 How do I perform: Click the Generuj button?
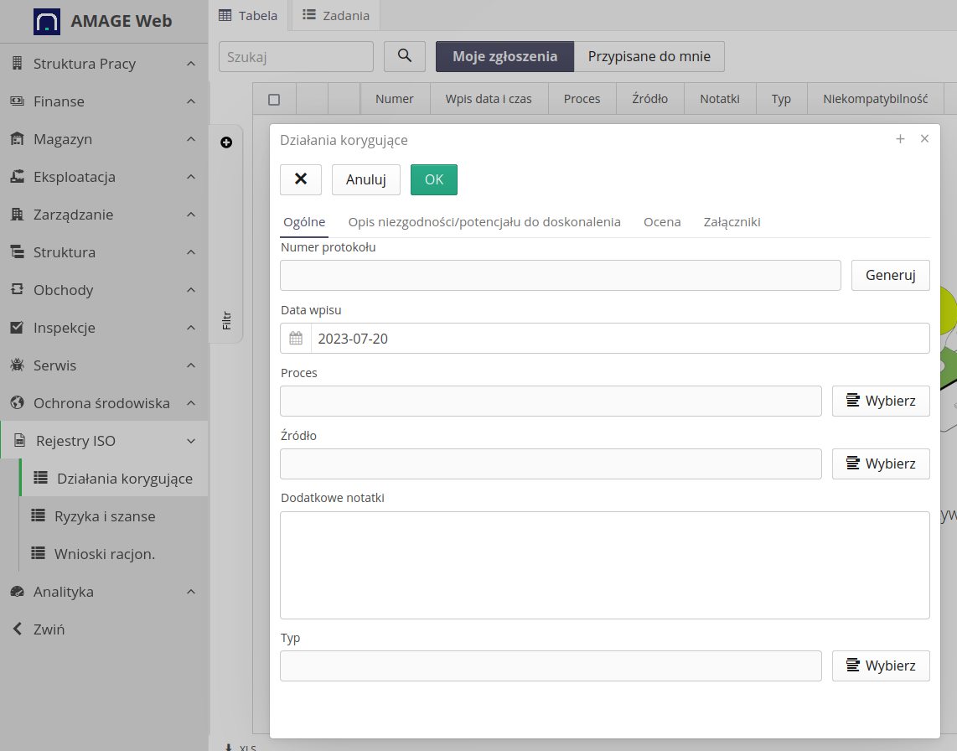tap(890, 275)
